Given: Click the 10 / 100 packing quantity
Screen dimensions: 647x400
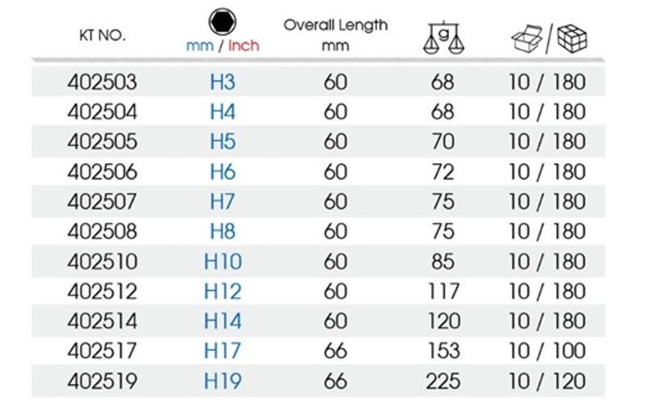Looking at the screenshot, I should pos(547,352).
